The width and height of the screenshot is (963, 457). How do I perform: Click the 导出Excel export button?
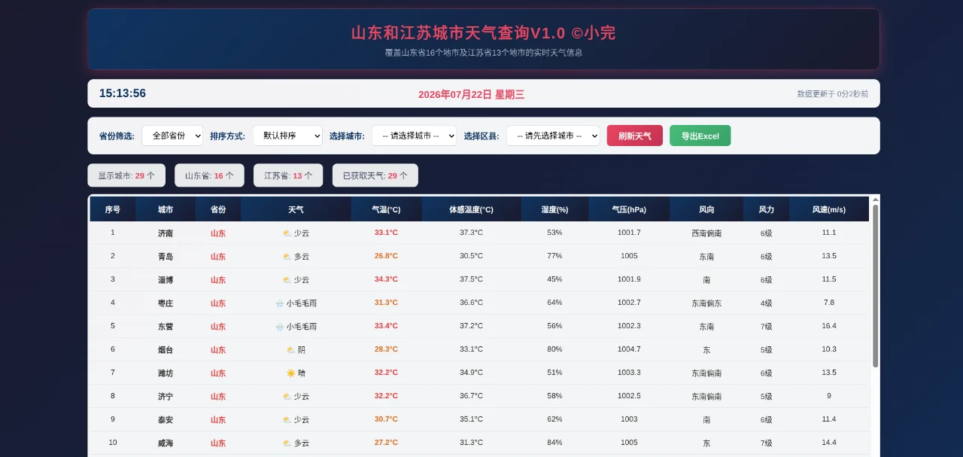coord(700,136)
